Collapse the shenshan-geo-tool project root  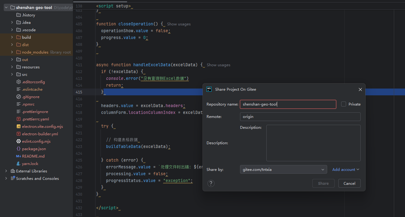click(6, 8)
